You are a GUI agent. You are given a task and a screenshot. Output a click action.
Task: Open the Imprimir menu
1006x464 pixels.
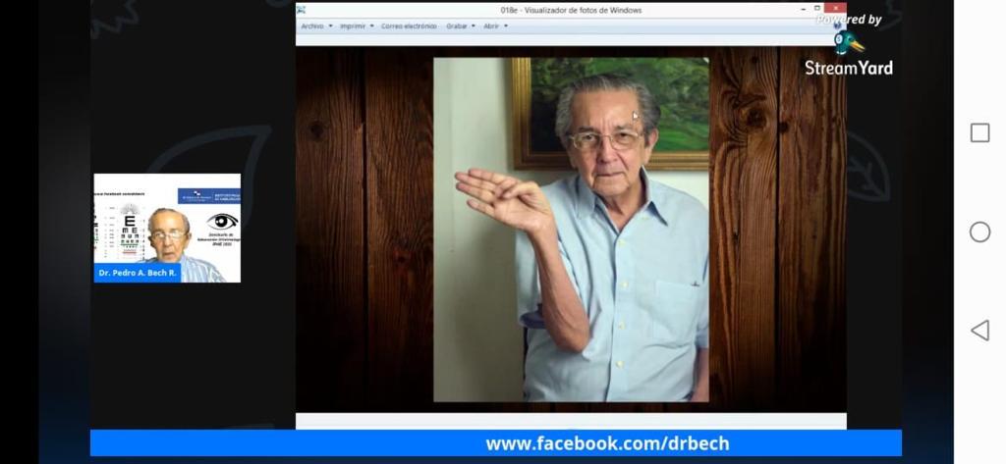point(353,26)
